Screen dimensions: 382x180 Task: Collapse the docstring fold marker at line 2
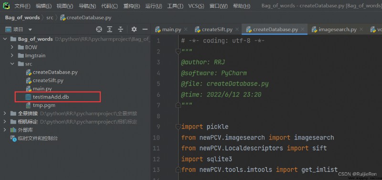coord(178,51)
